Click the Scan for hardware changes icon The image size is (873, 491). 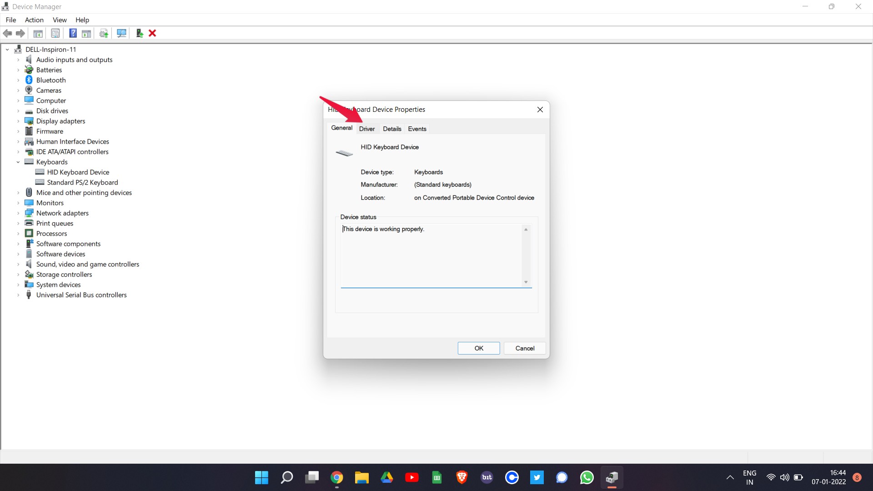(x=121, y=33)
